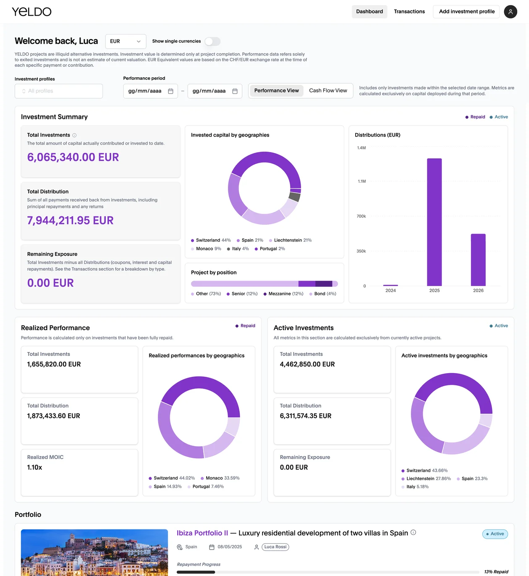Click the 6,311,574.35 EUR active distribution value
This screenshot has height=576, width=529.
coord(306,416)
